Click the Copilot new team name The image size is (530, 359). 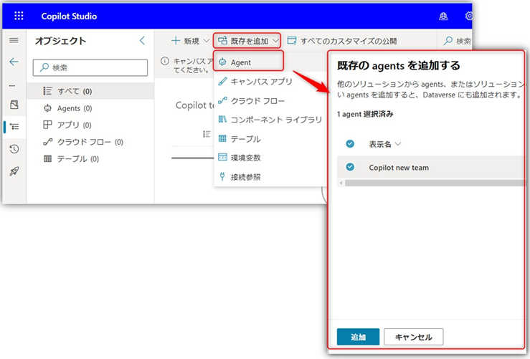[x=399, y=168]
